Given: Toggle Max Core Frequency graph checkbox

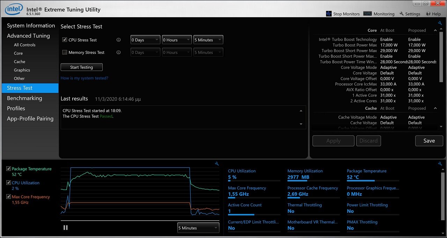Looking at the screenshot, I should click(9, 197).
